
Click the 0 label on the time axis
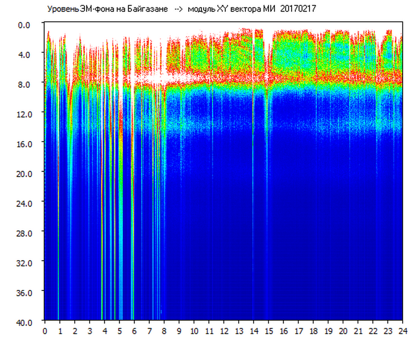click(45, 331)
